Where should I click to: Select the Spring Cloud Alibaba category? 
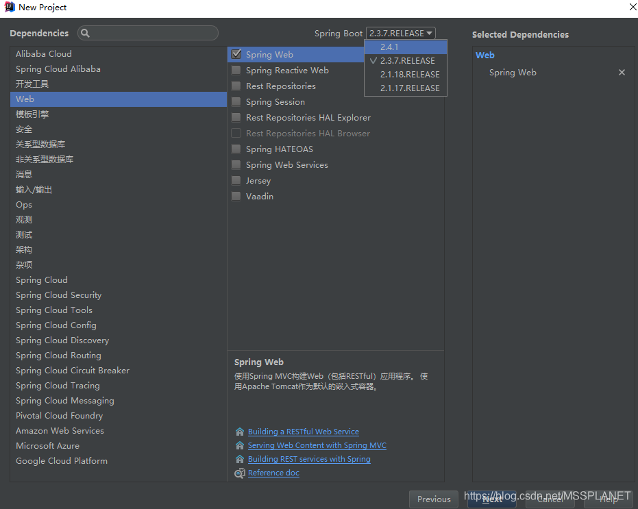click(x=119, y=69)
